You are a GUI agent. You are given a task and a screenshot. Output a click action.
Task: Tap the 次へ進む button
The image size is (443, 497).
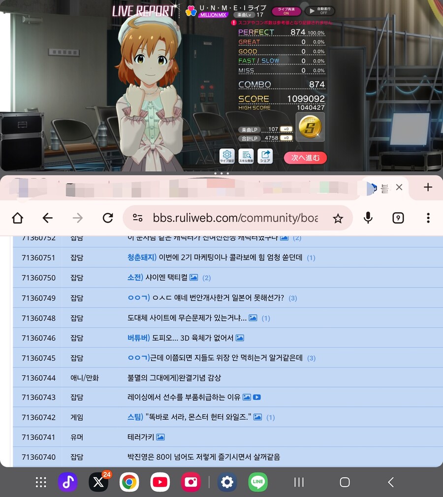pos(305,158)
